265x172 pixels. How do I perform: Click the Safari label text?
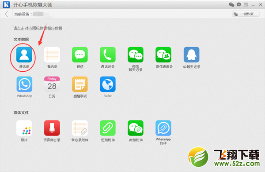tap(108, 96)
